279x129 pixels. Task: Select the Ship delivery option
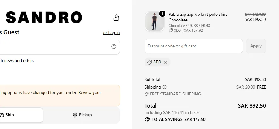(x=21, y=115)
